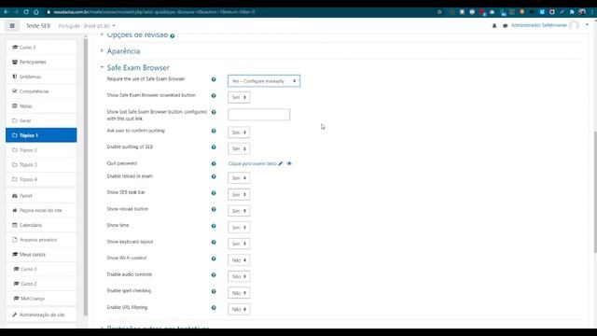Open Enable audio controls dropdown
Image resolution: width=597 pixels, height=336 pixels.
239,276
